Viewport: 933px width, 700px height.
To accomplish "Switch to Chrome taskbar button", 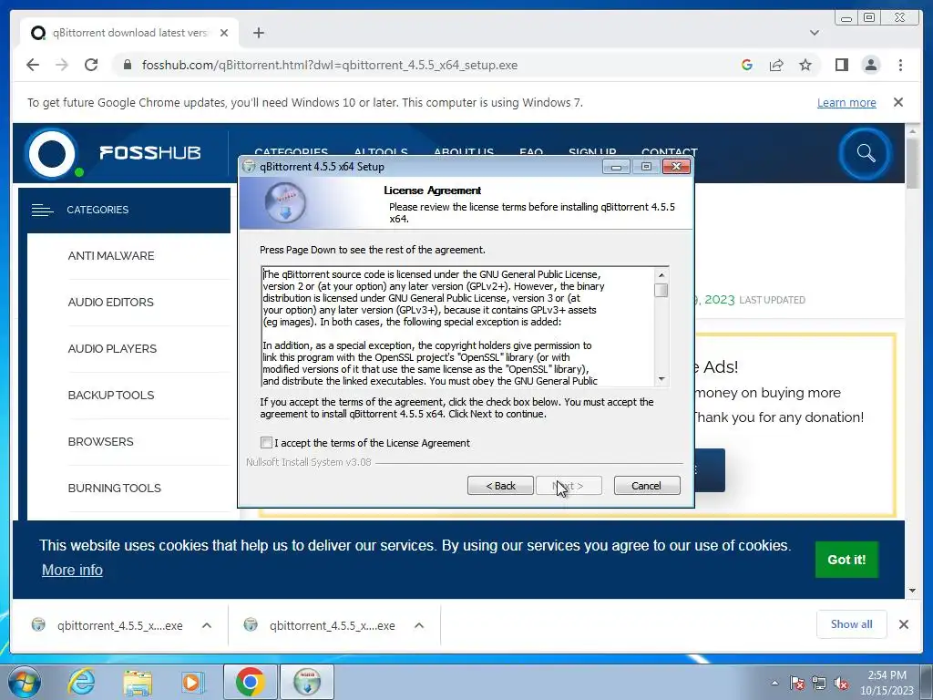I will click(x=250, y=682).
